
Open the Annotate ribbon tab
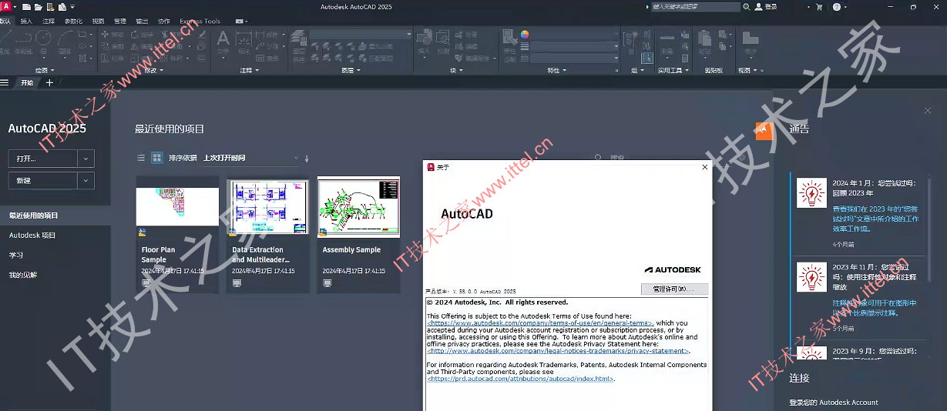point(49,21)
